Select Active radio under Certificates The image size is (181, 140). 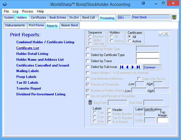[130, 41]
